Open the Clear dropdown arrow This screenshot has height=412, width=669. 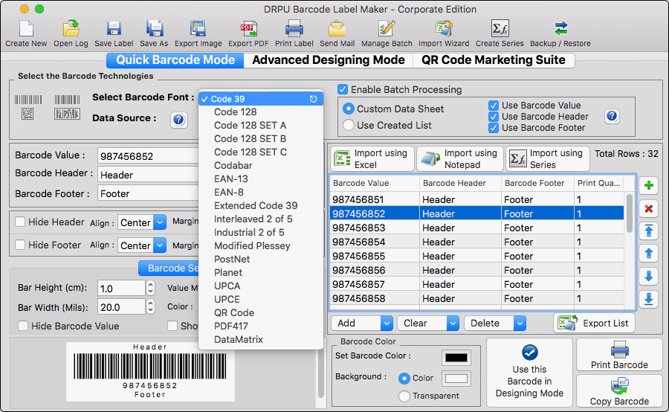coord(453,324)
